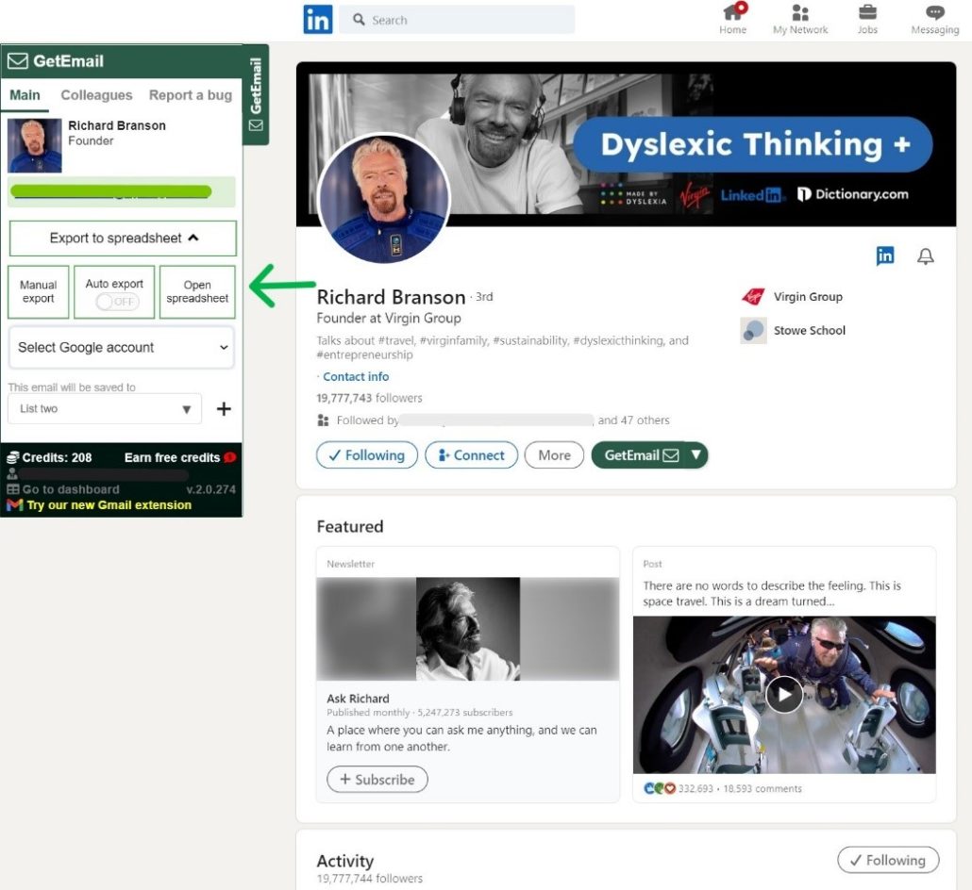Play the space travel video

click(784, 695)
